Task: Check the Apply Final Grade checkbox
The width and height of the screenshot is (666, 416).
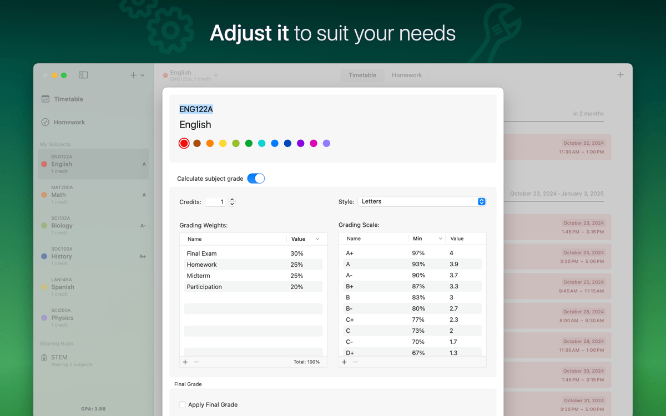Action: point(183,405)
